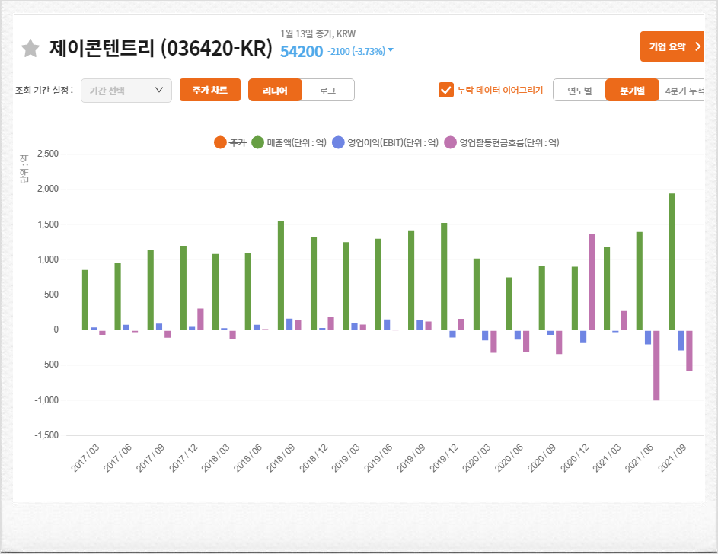Click the green revenue bar for 2018/09
The image size is (718, 554).
point(281,275)
